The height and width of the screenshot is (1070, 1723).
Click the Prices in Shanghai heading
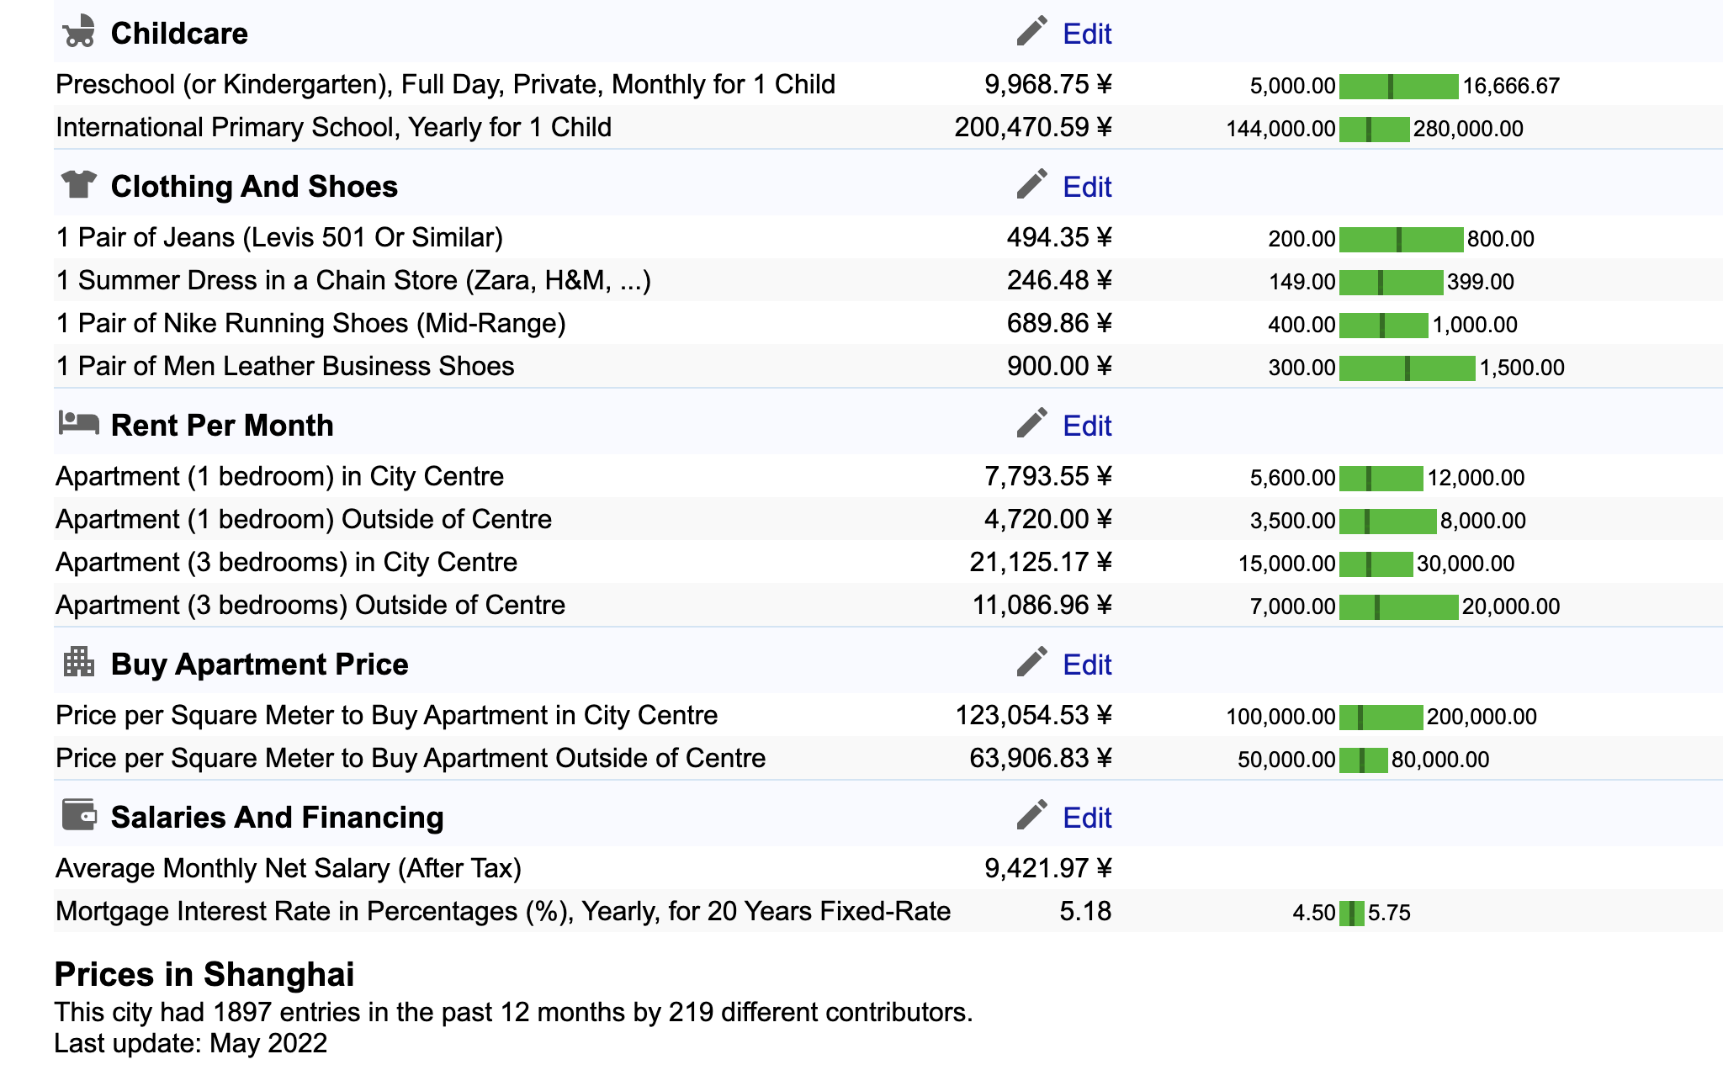tap(204, 974)
